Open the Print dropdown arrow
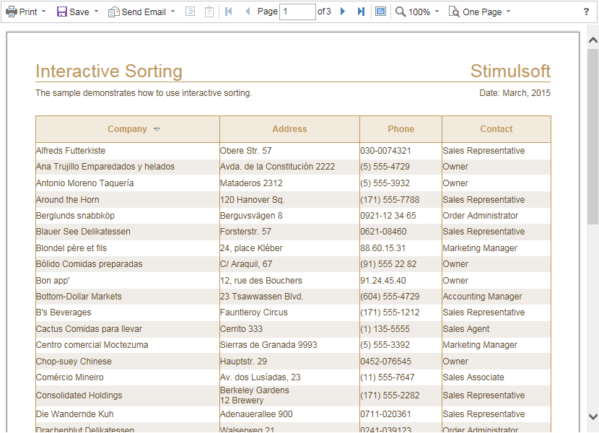The image size is (599, 433). 43,12
